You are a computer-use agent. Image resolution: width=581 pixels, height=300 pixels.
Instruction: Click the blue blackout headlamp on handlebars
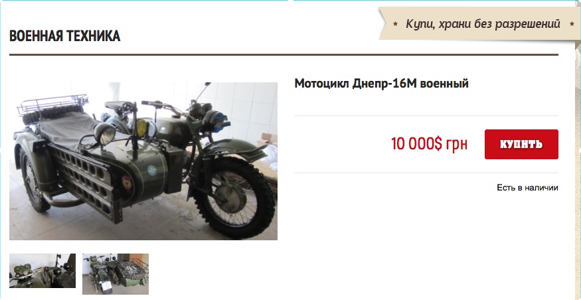(216, 119)
